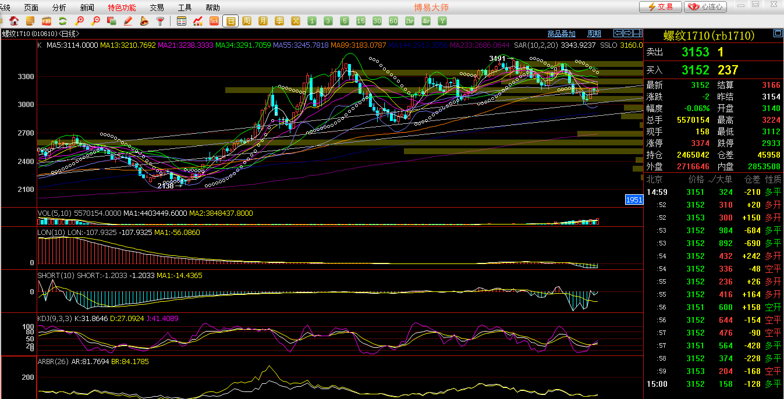Click the chart title 螺纹1710 (010610)<日线>
784x399 pixels.
pos(40,34)
